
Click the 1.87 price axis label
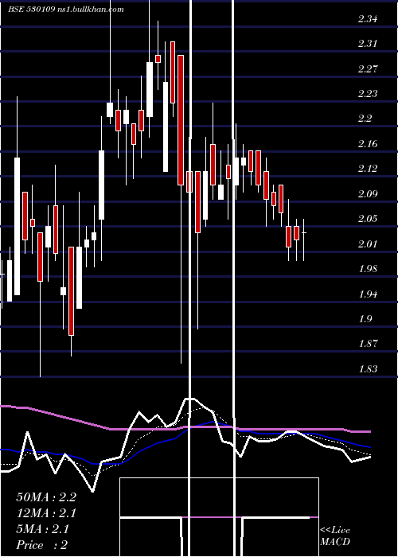pos(368,344)
